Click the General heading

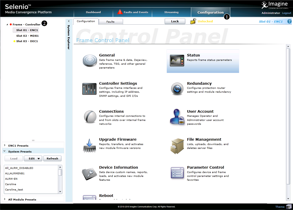[107, 55]
